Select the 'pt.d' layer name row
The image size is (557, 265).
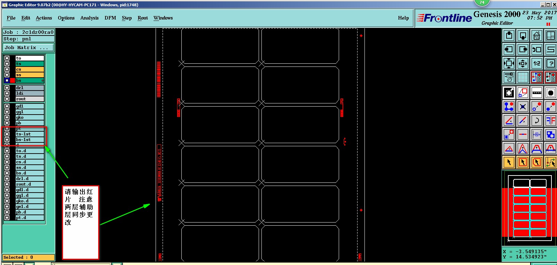click(x=30, y=218)
